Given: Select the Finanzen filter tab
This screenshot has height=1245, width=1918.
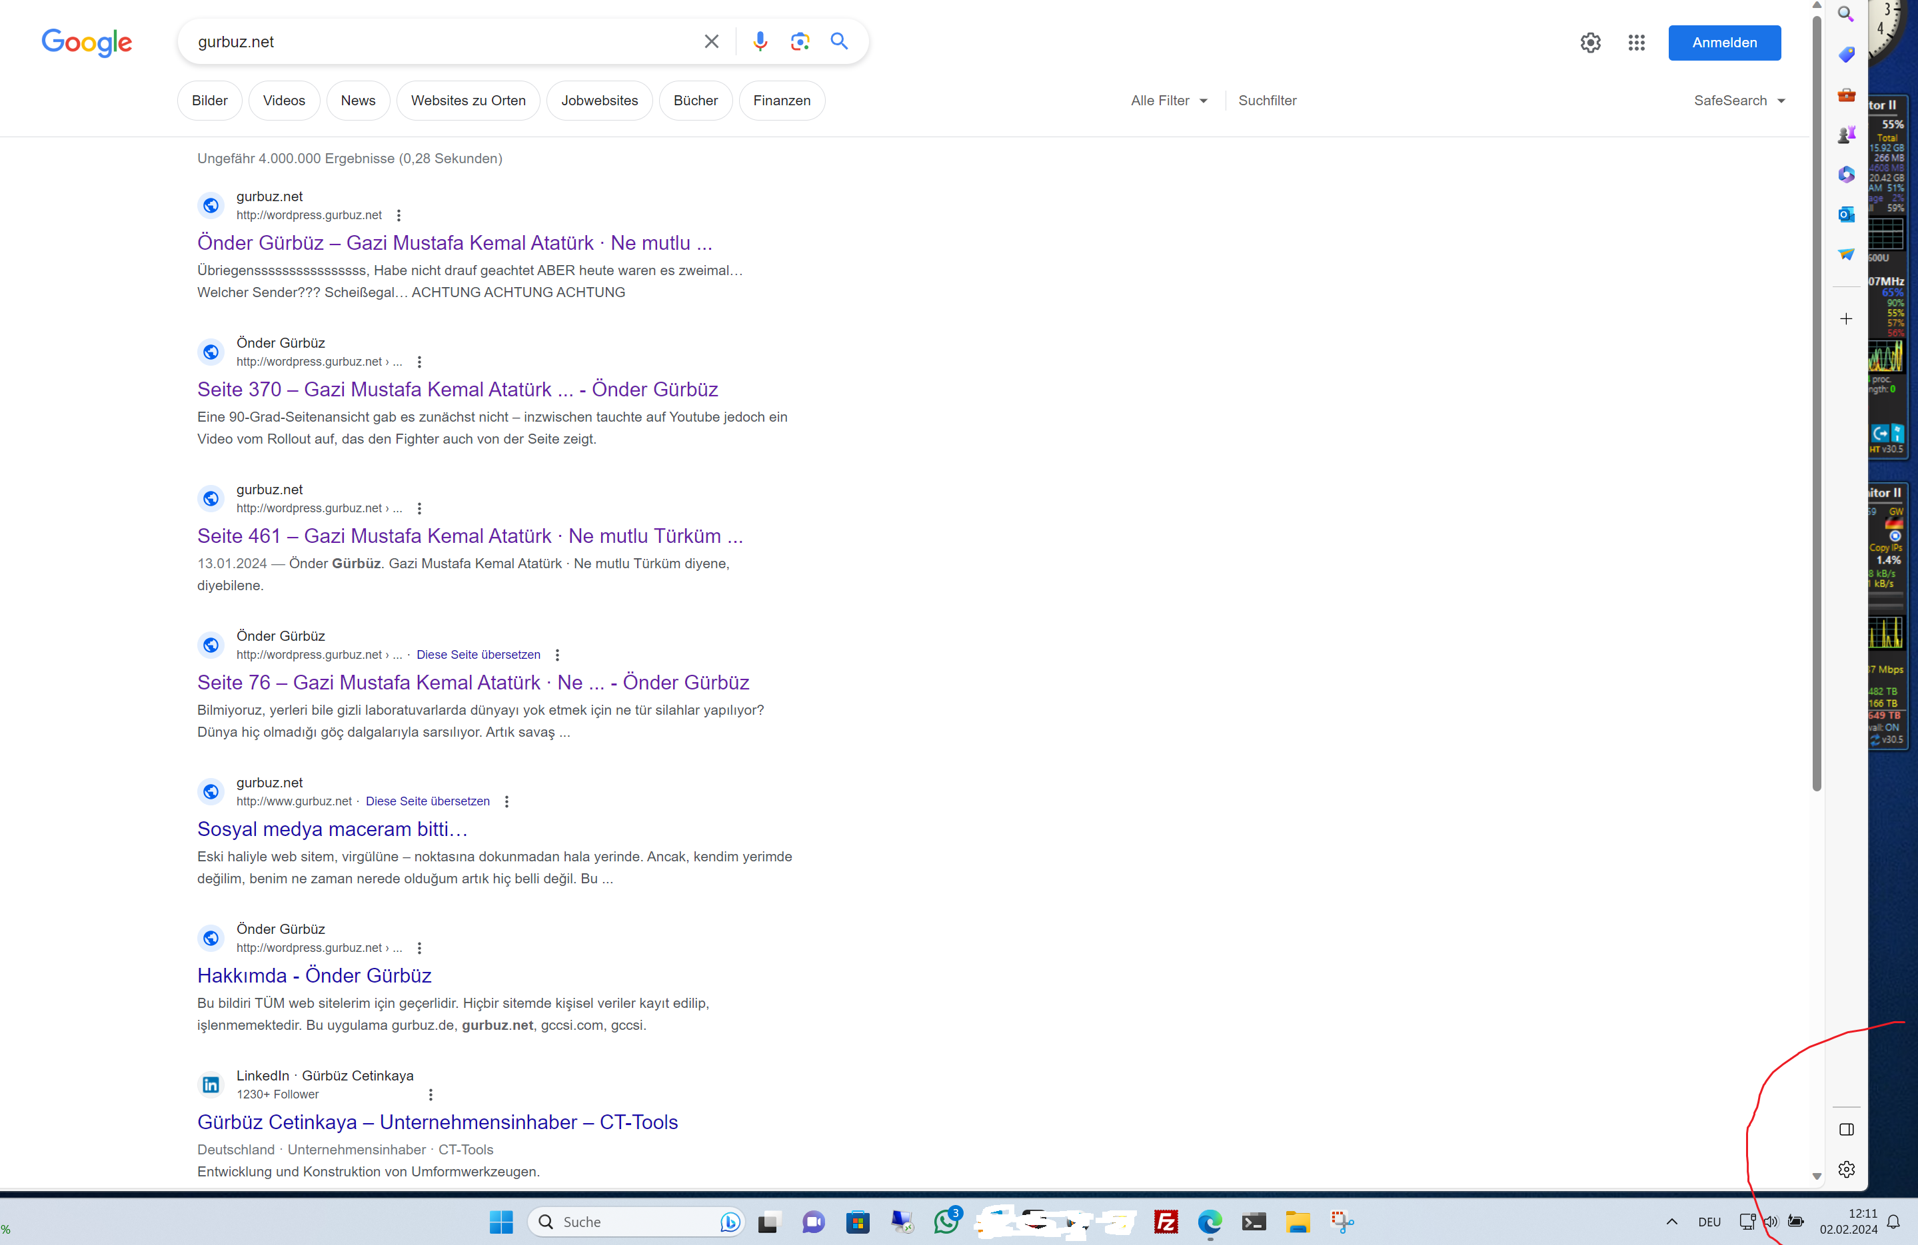Looking at the screenshot, I should point(782,101).
